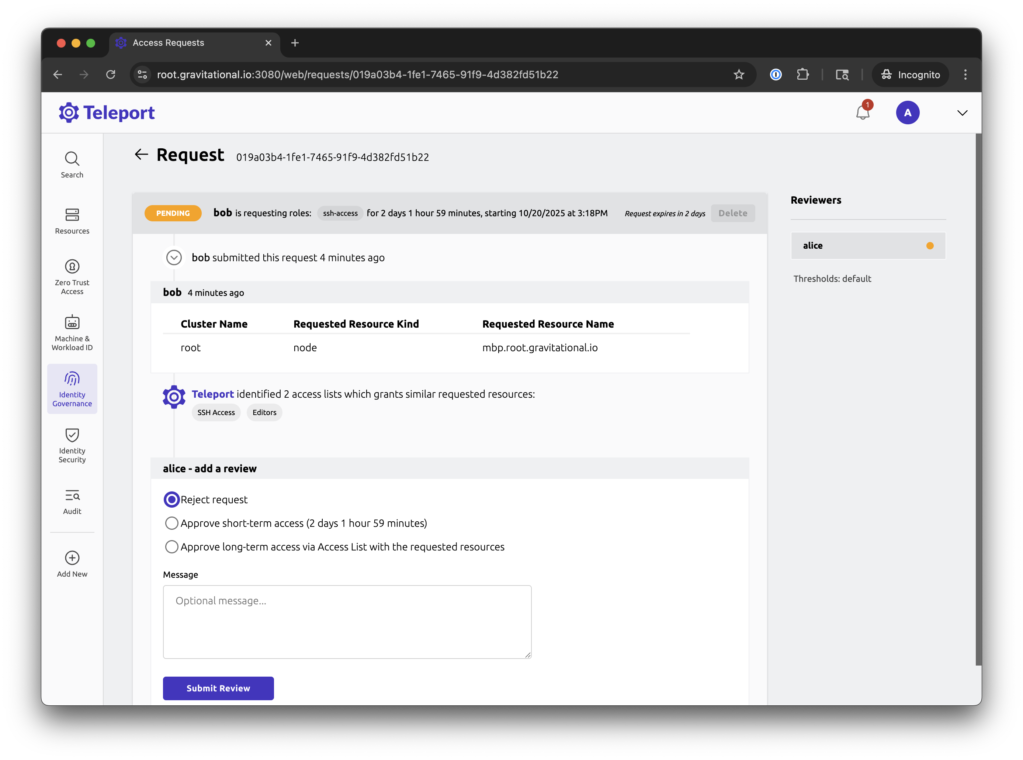1023x760 pixels.
Task: Select the Identity Governance sidebar item
Action: point(72,389)
